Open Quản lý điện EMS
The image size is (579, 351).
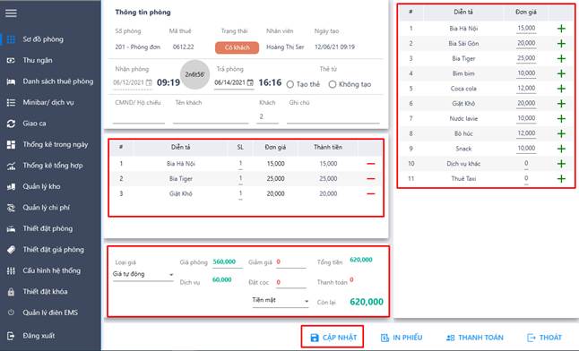pyautogui.click(x=50, y=312)
